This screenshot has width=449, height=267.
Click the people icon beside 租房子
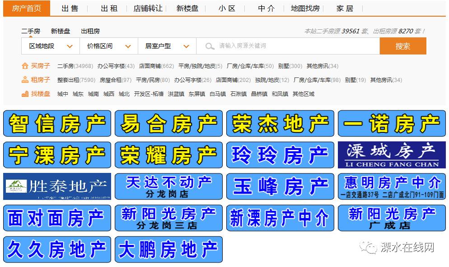click(26, 80)
